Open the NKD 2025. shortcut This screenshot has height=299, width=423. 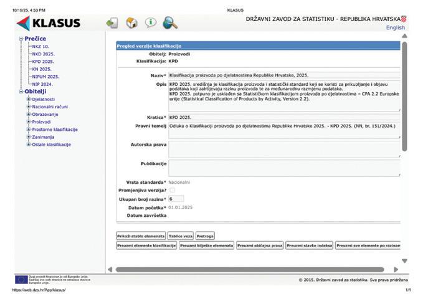pyautogui.click(x=43, y=54)
